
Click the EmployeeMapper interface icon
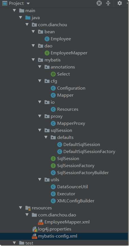pyautogui.click(x=47, y=53)
